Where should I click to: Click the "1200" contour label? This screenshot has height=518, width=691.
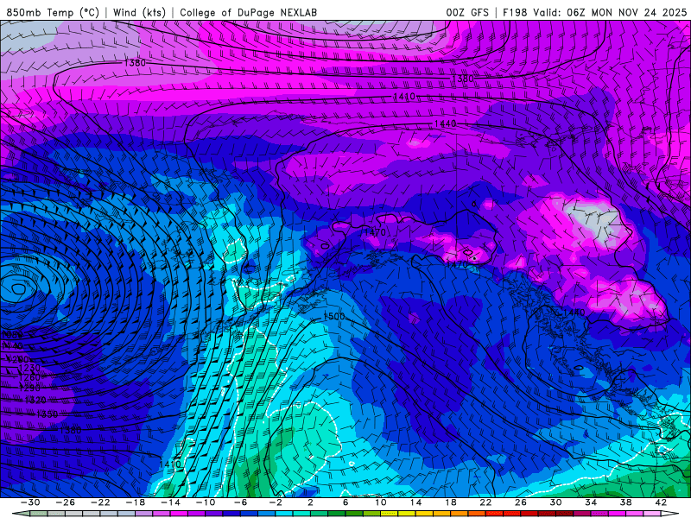click(17, 359)
